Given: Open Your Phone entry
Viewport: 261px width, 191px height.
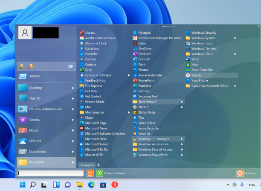Looking at the screenshot, I should pyautogui.click(x=212, y=80).
